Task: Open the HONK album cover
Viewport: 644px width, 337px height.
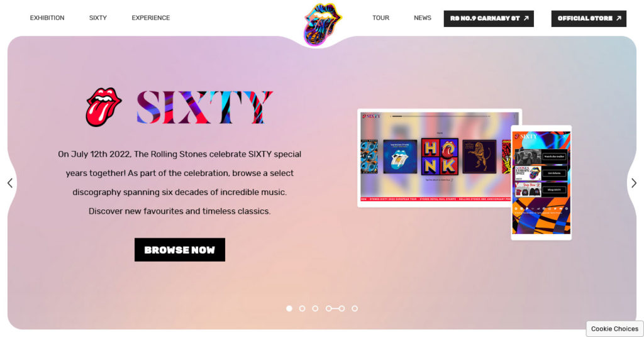Action: (x=440, y=157)
